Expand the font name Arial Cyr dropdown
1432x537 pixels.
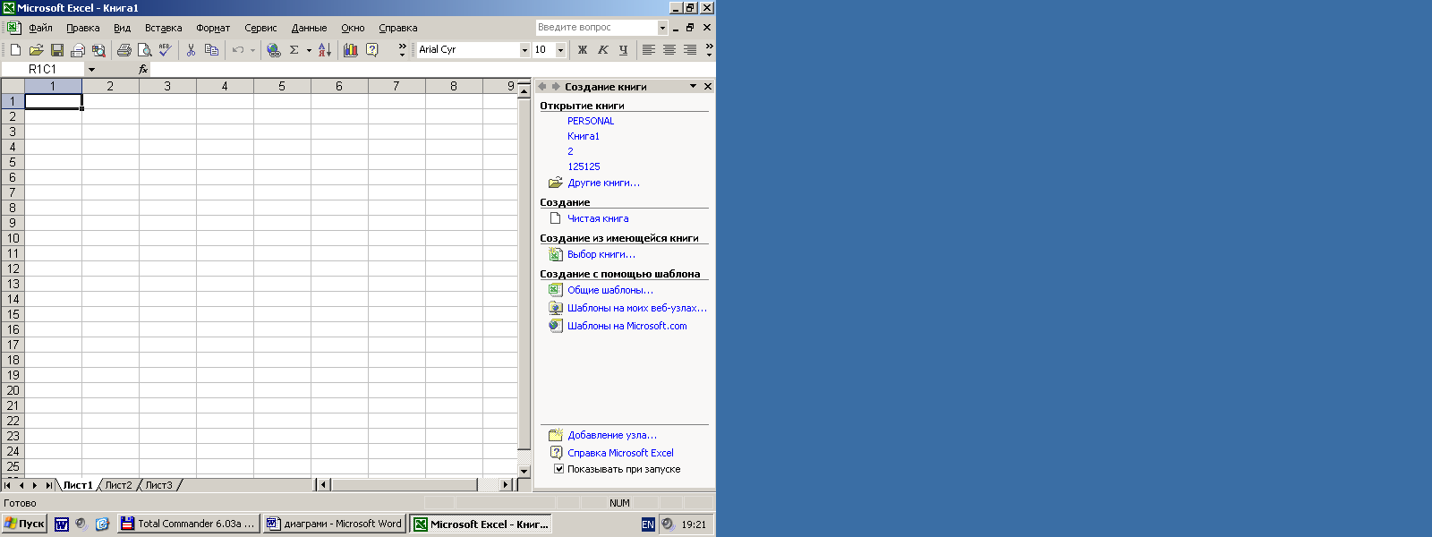tap(525, 50)
